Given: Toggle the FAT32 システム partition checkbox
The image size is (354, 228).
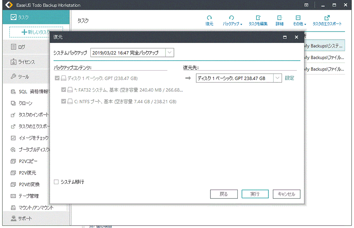Looking at the screenshot, I should click(x=63, y=90).
